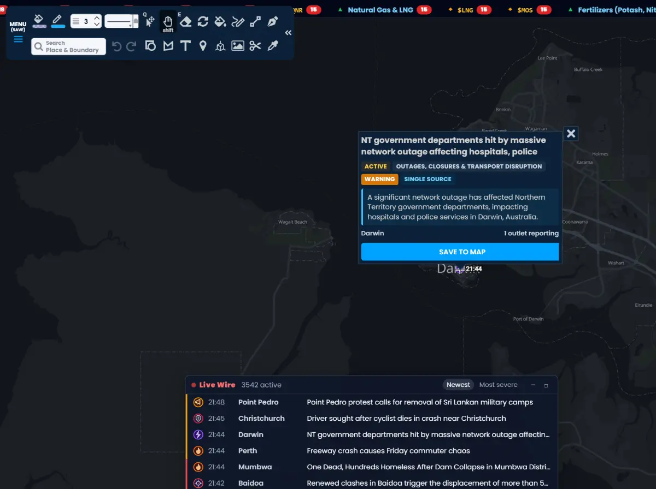Open the Christchurch cyclist crash row
The image size is (656, 489).
[372, 419]
